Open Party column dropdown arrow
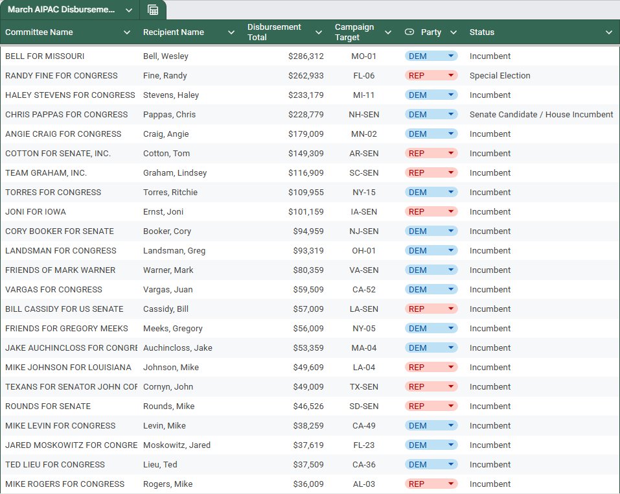 click(x=454, y=32)
